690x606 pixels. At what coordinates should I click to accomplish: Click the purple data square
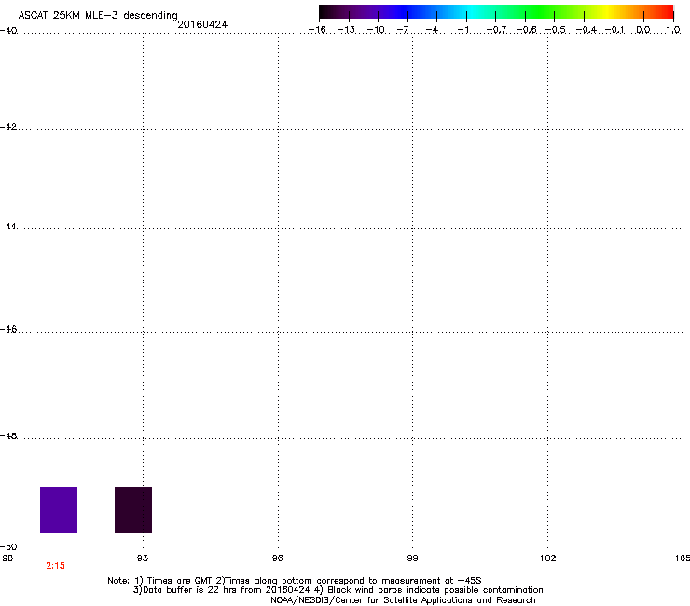click(59, 510)
